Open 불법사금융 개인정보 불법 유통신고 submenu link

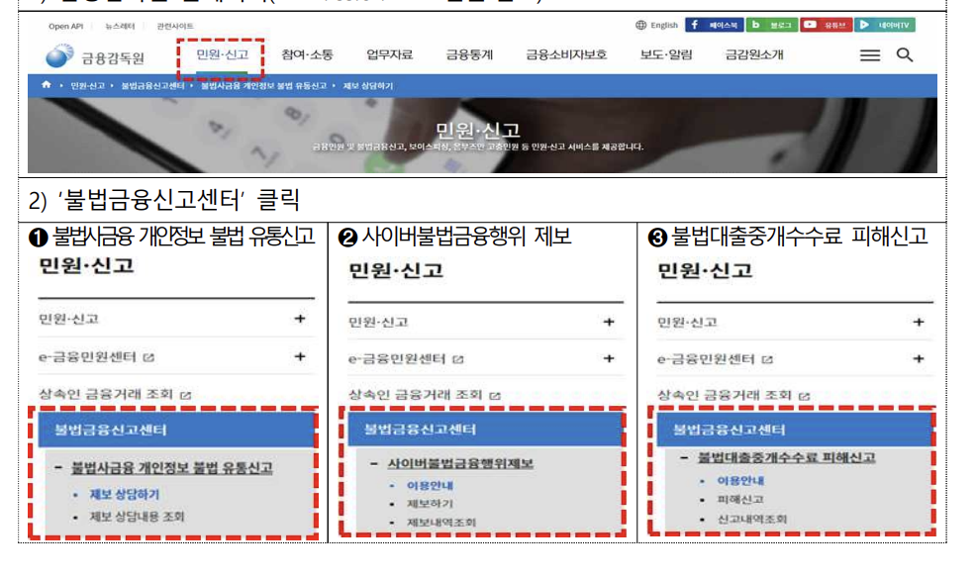click(172, 468)
